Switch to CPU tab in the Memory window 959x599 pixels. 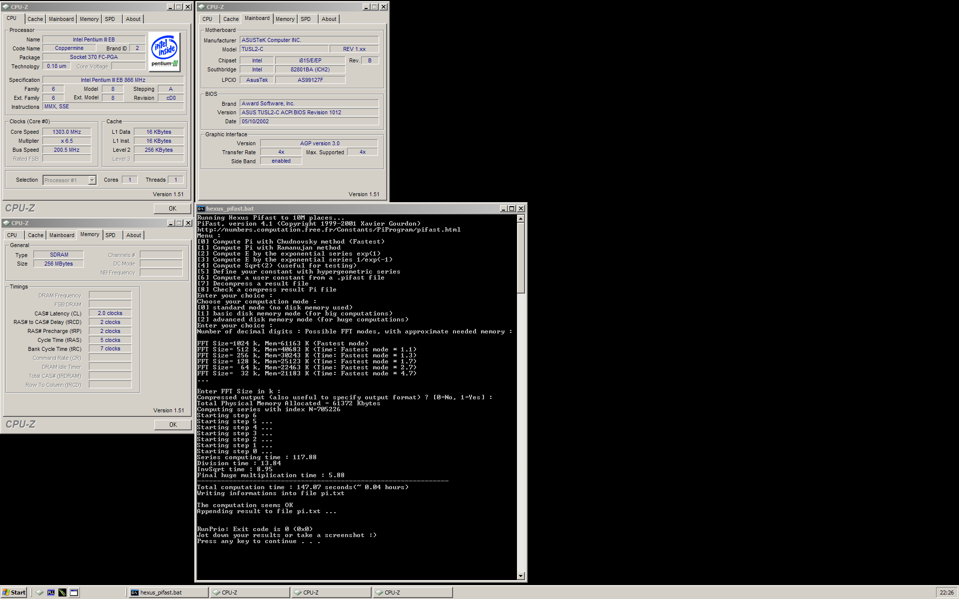(x=12, y=235)
